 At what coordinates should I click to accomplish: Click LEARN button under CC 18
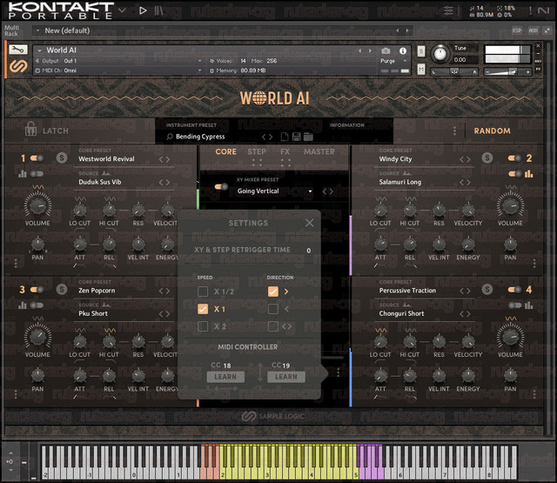[225, 377]
